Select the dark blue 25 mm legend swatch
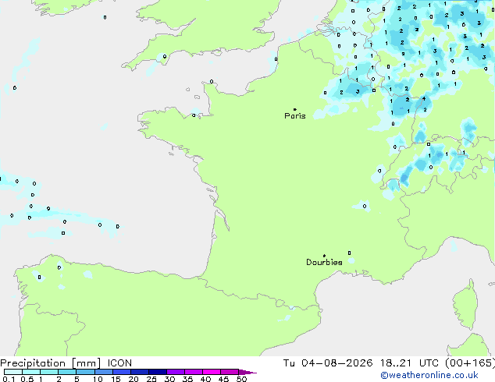495x382 pixels. pyautogui.click(x=158, y=372)
